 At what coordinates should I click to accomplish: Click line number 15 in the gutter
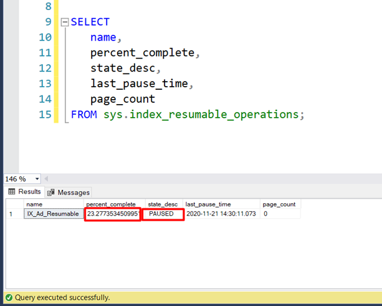(45, 115)
